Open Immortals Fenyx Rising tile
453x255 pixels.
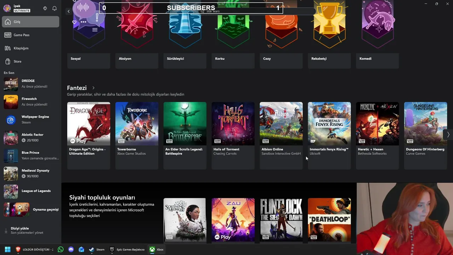(329, 136)
